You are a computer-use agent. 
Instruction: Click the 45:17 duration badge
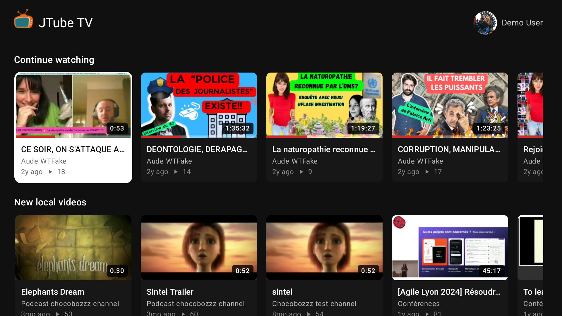point(492,271)
